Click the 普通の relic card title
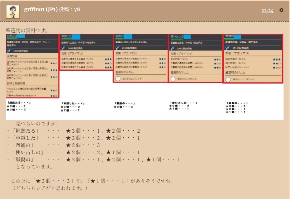Screen dimensions: 290x199 119,36
